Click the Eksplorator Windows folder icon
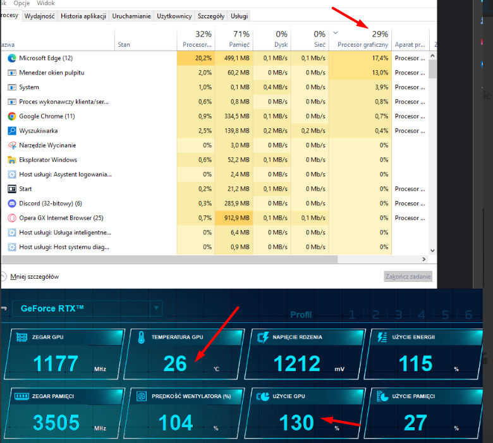The height and width of the screenshot is (443, 493). [x=12, y=160]
